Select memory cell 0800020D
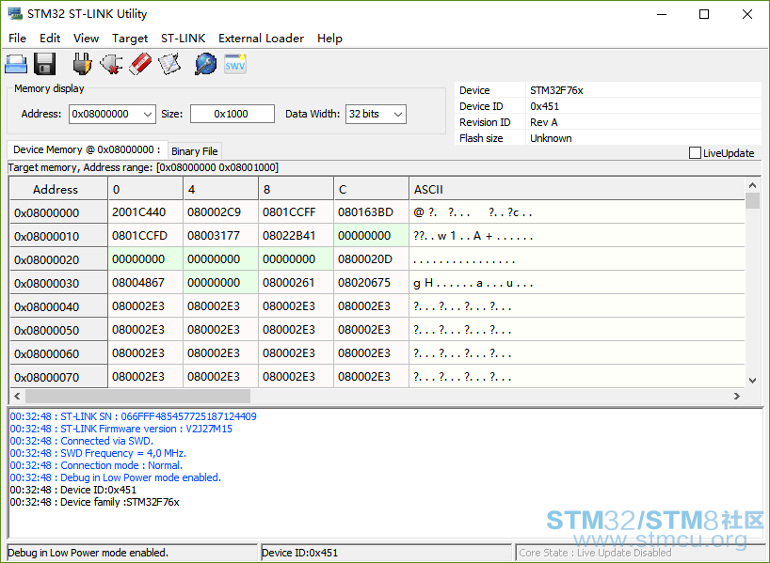Screen dimensions: 770x563 pos(371,259)
